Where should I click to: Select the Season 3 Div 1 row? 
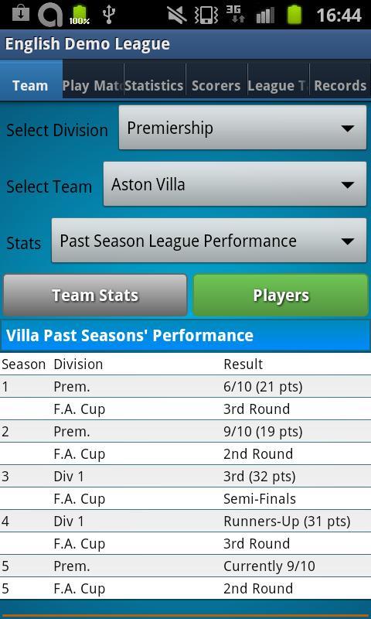[x=185, y=476]
